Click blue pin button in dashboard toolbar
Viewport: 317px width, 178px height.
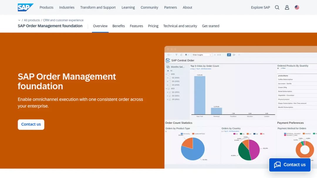pos(229,55)
